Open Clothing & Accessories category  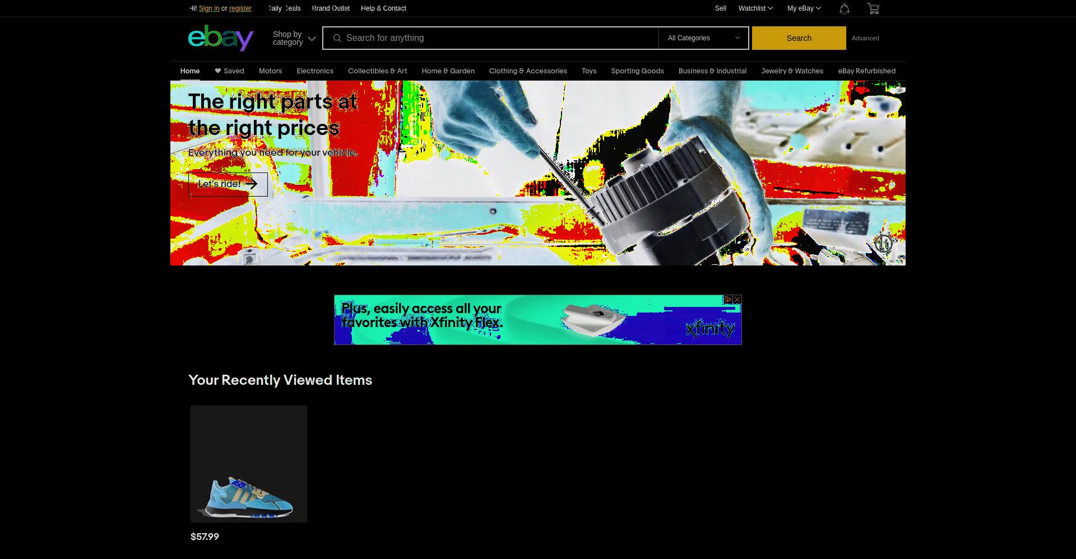528,71
